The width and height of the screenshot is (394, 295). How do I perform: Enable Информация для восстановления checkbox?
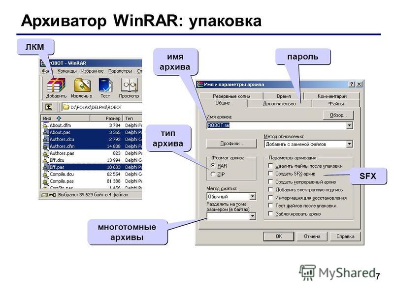pos(270,198)
